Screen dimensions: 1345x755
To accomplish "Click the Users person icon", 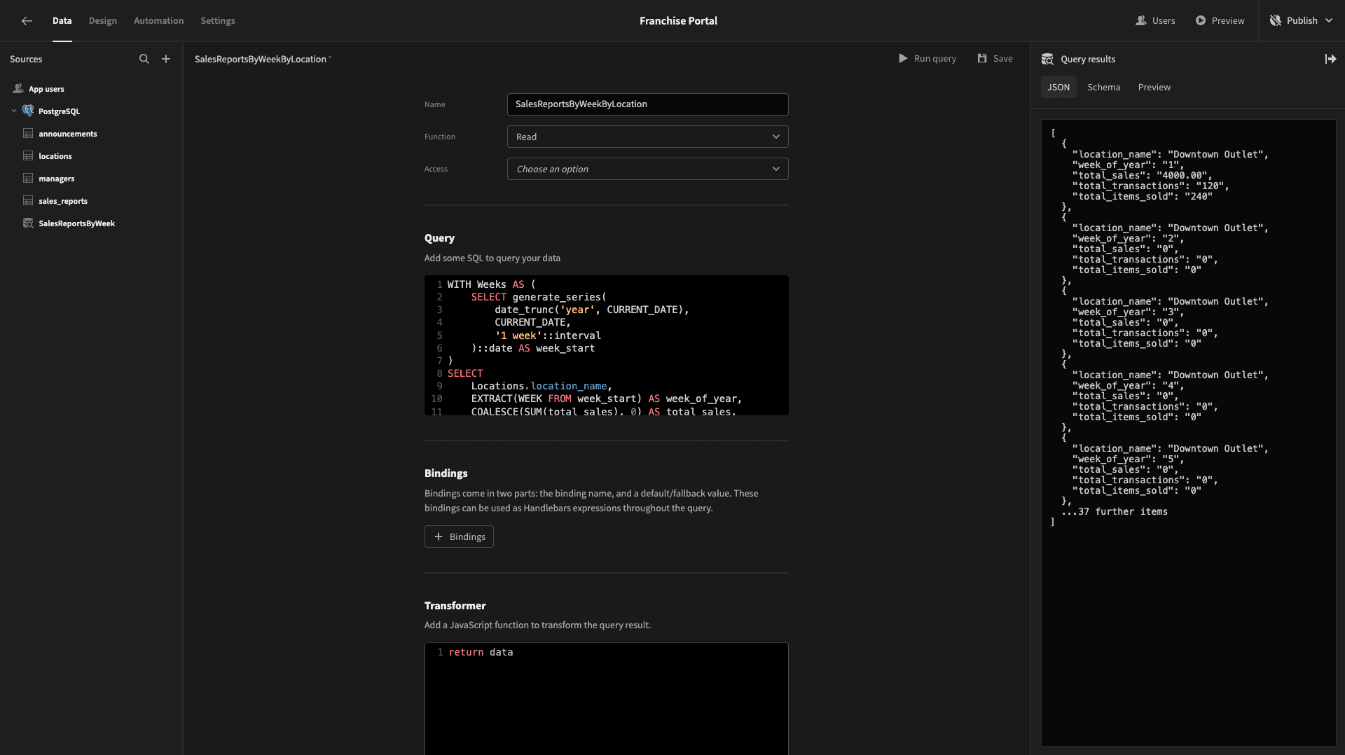I will pos(1141,20).
